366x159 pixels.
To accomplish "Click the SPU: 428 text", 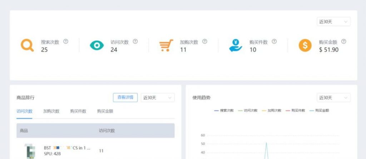I will pos(52,154).
